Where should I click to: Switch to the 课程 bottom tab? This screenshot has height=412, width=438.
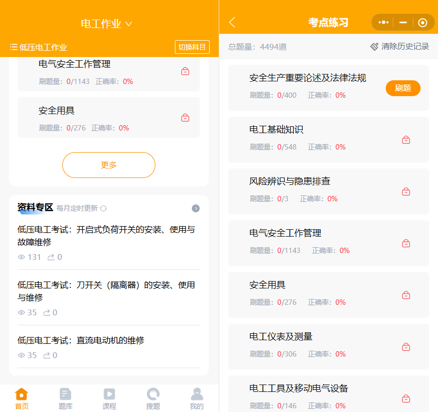tap(109, 399)
